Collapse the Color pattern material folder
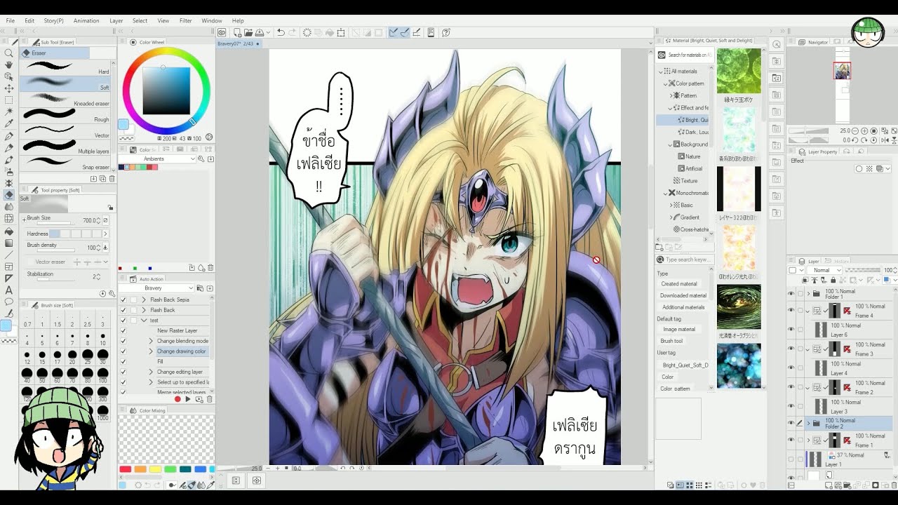Screen dimensions: 898x505 coord(666,83)
